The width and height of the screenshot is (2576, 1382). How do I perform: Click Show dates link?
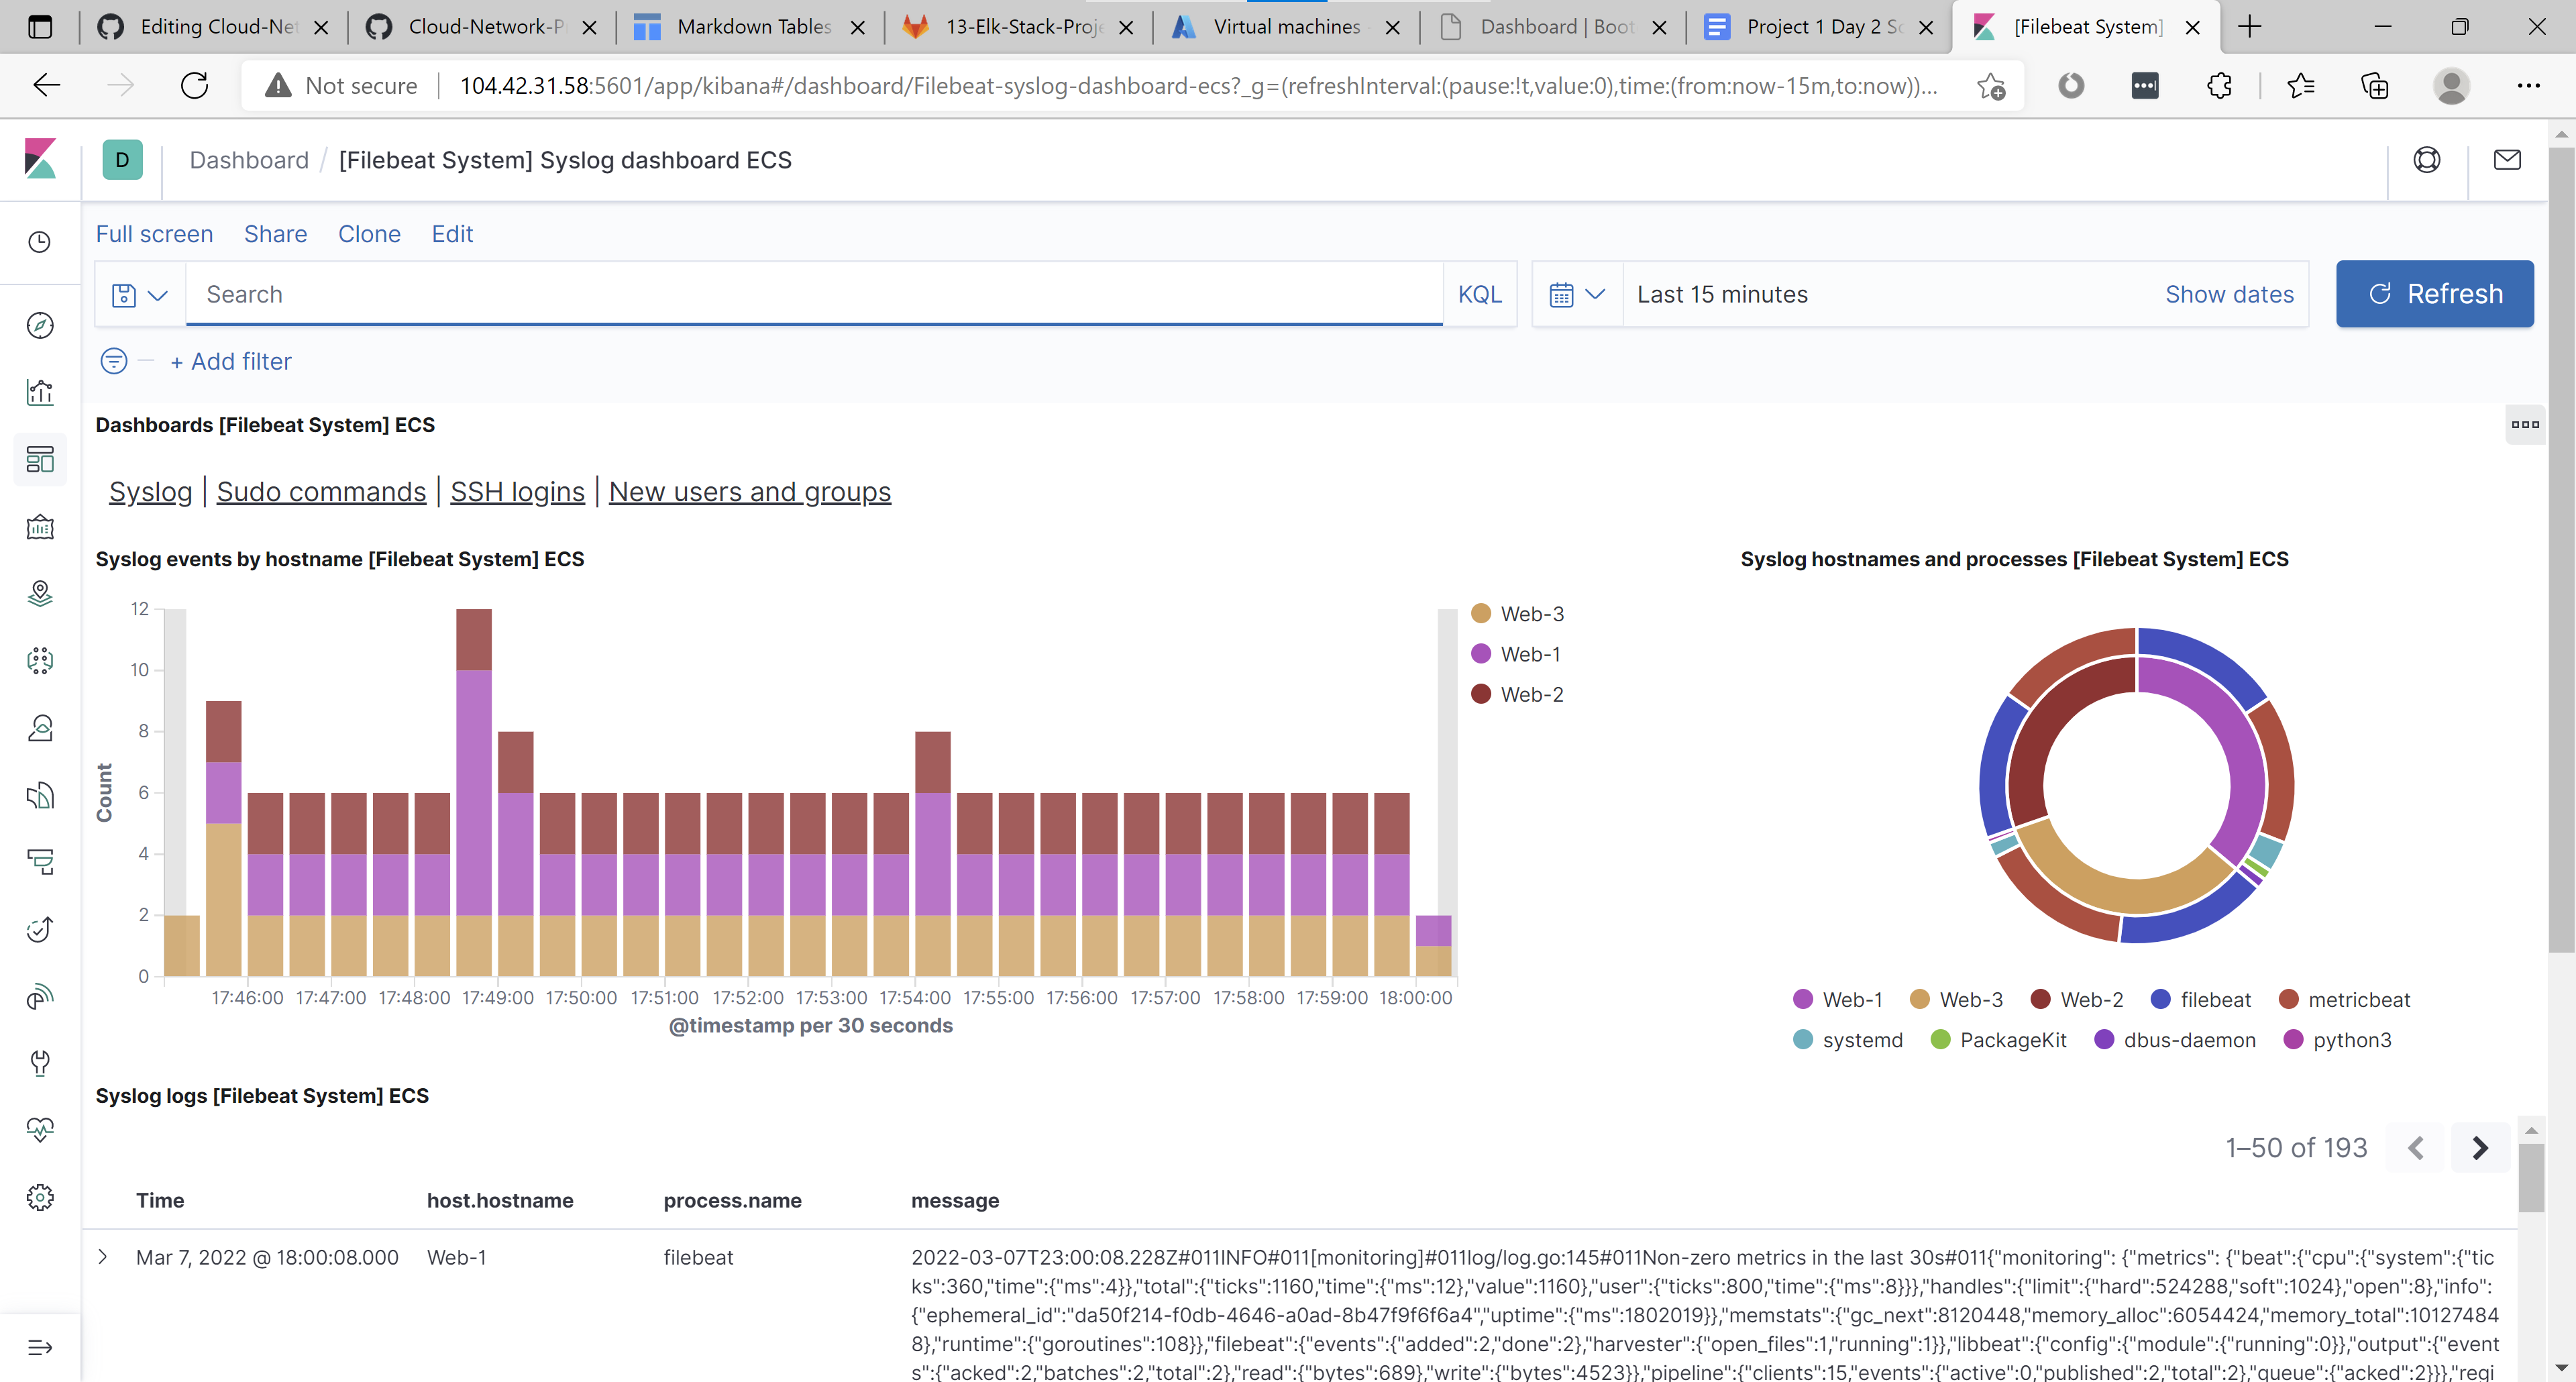tap(2229, 295)
